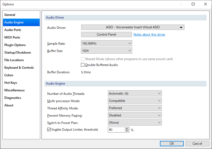Go to the Keyboard & Controls page
The image size is (212, 149).
[x=18, y=68]
